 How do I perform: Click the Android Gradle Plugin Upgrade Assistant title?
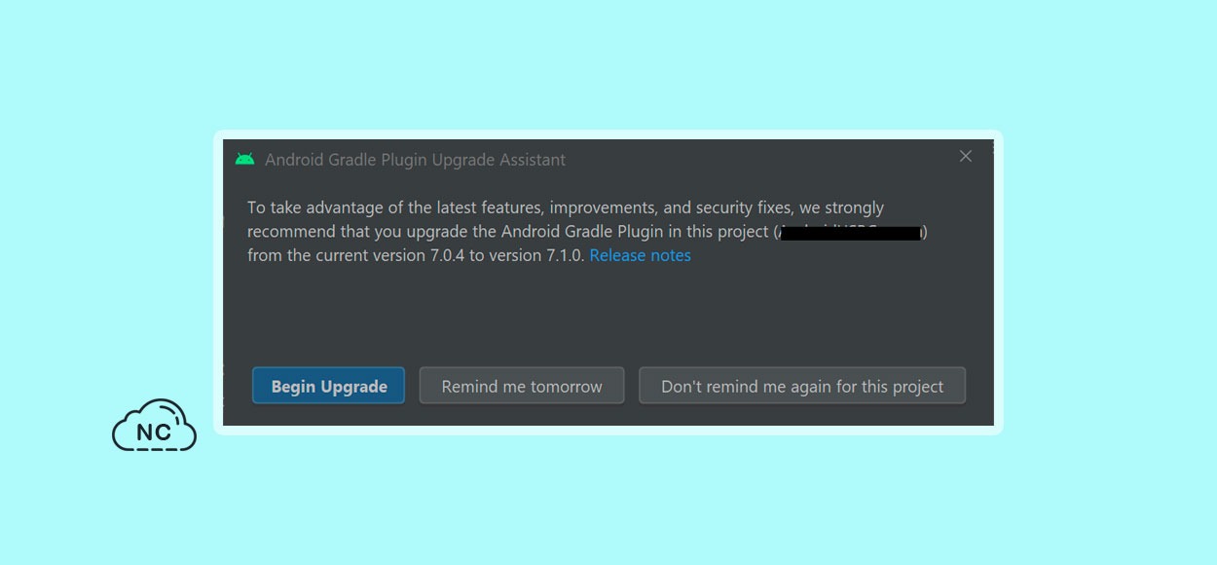click(415, 160)
